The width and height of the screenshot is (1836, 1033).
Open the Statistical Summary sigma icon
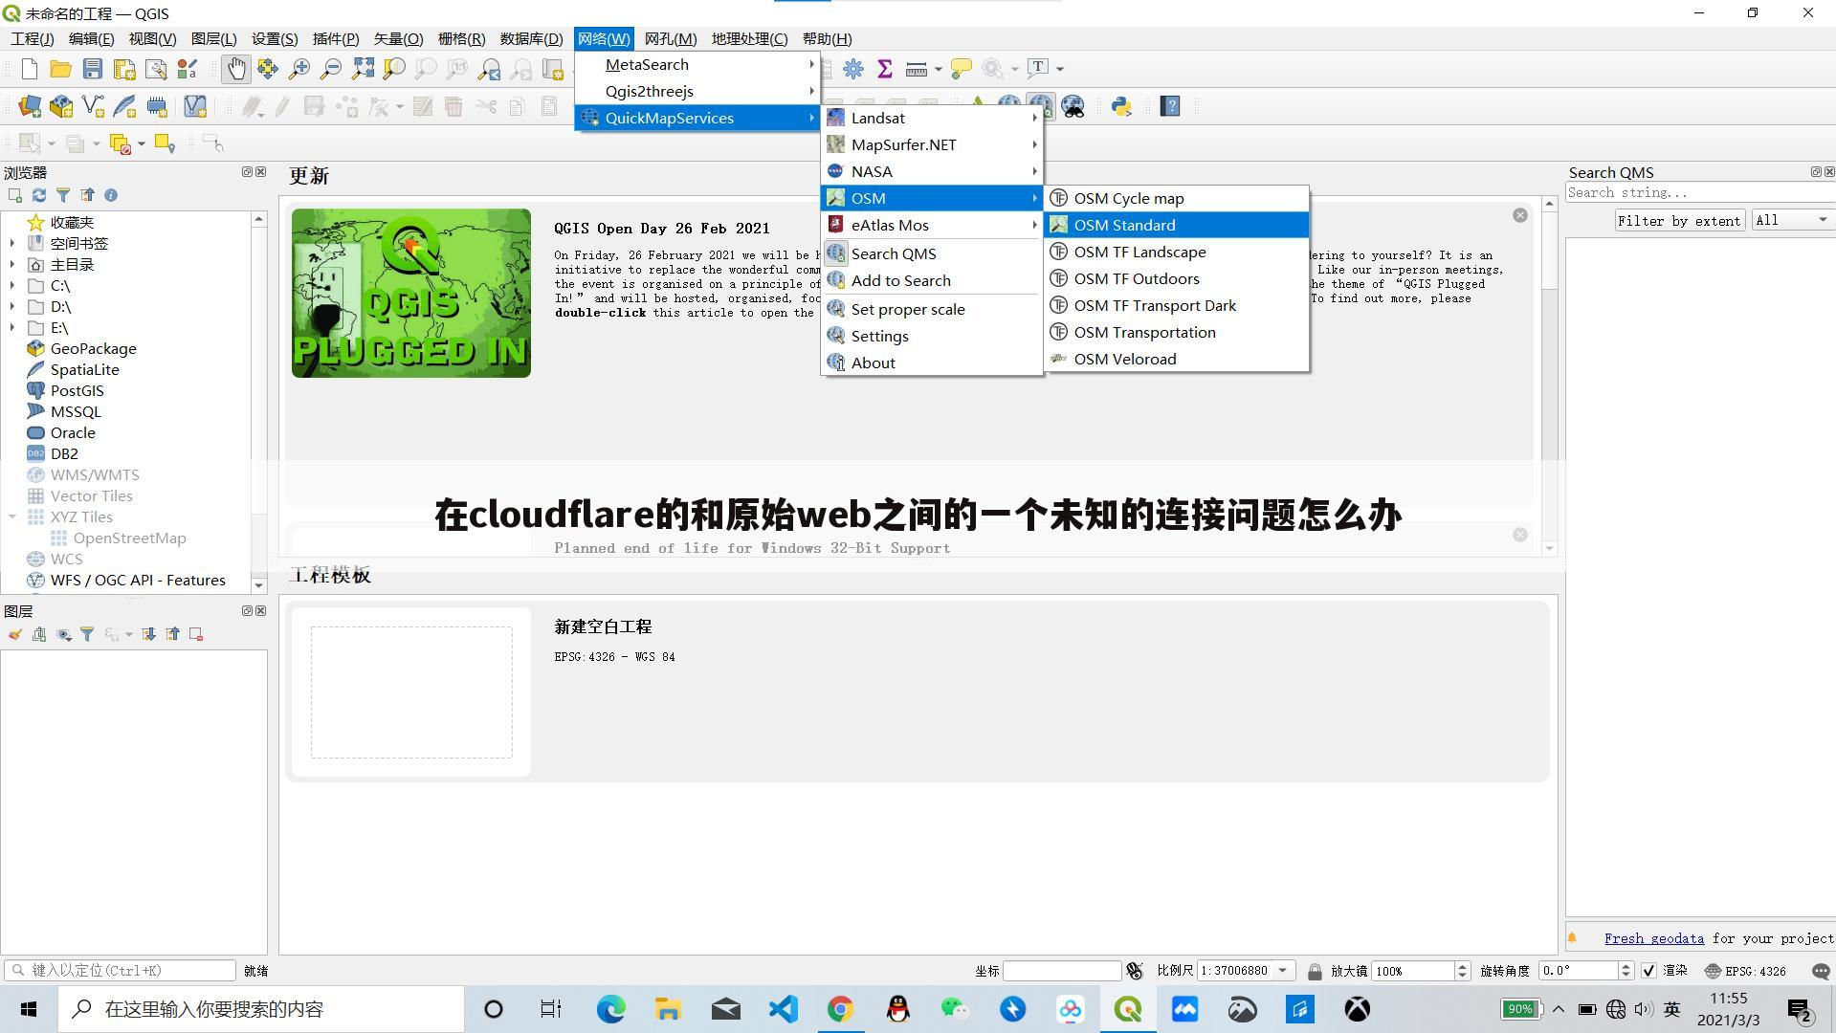885,69
